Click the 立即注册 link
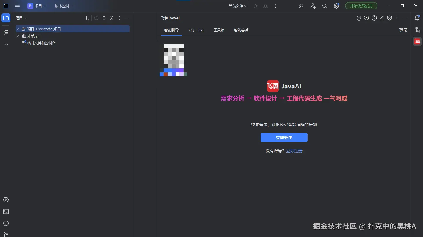423x237 pixels. tap(294, 151)
